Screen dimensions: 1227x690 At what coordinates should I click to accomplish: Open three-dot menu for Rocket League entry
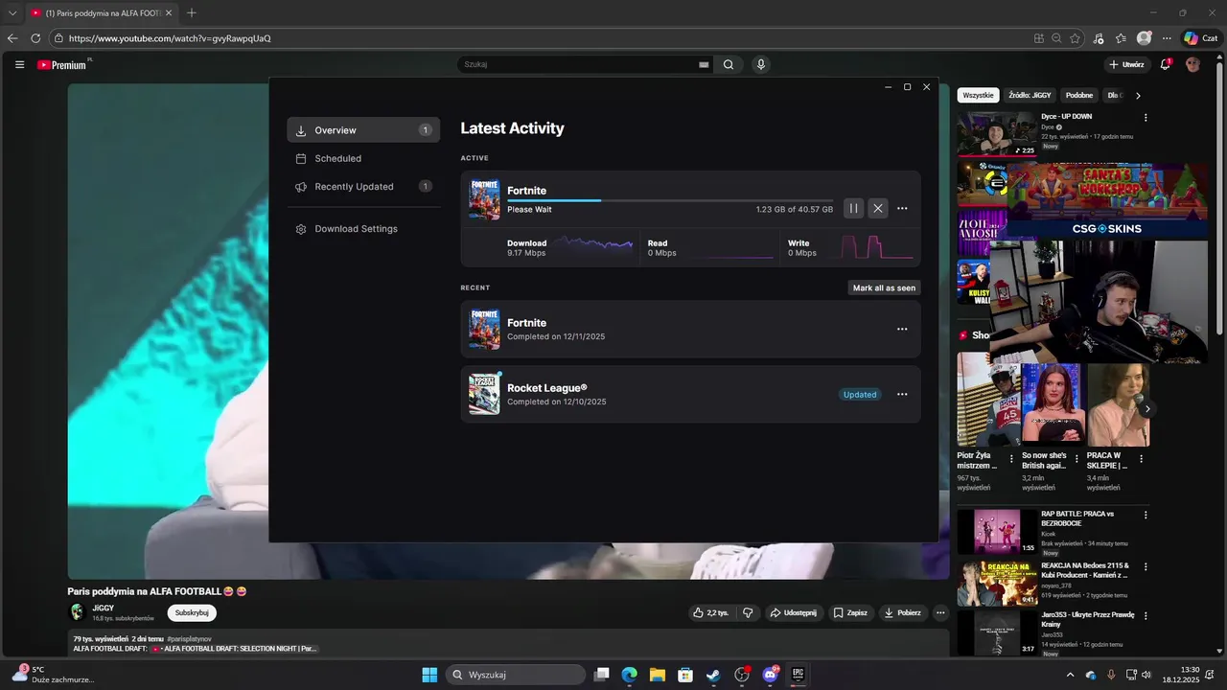tap(902, 394)
